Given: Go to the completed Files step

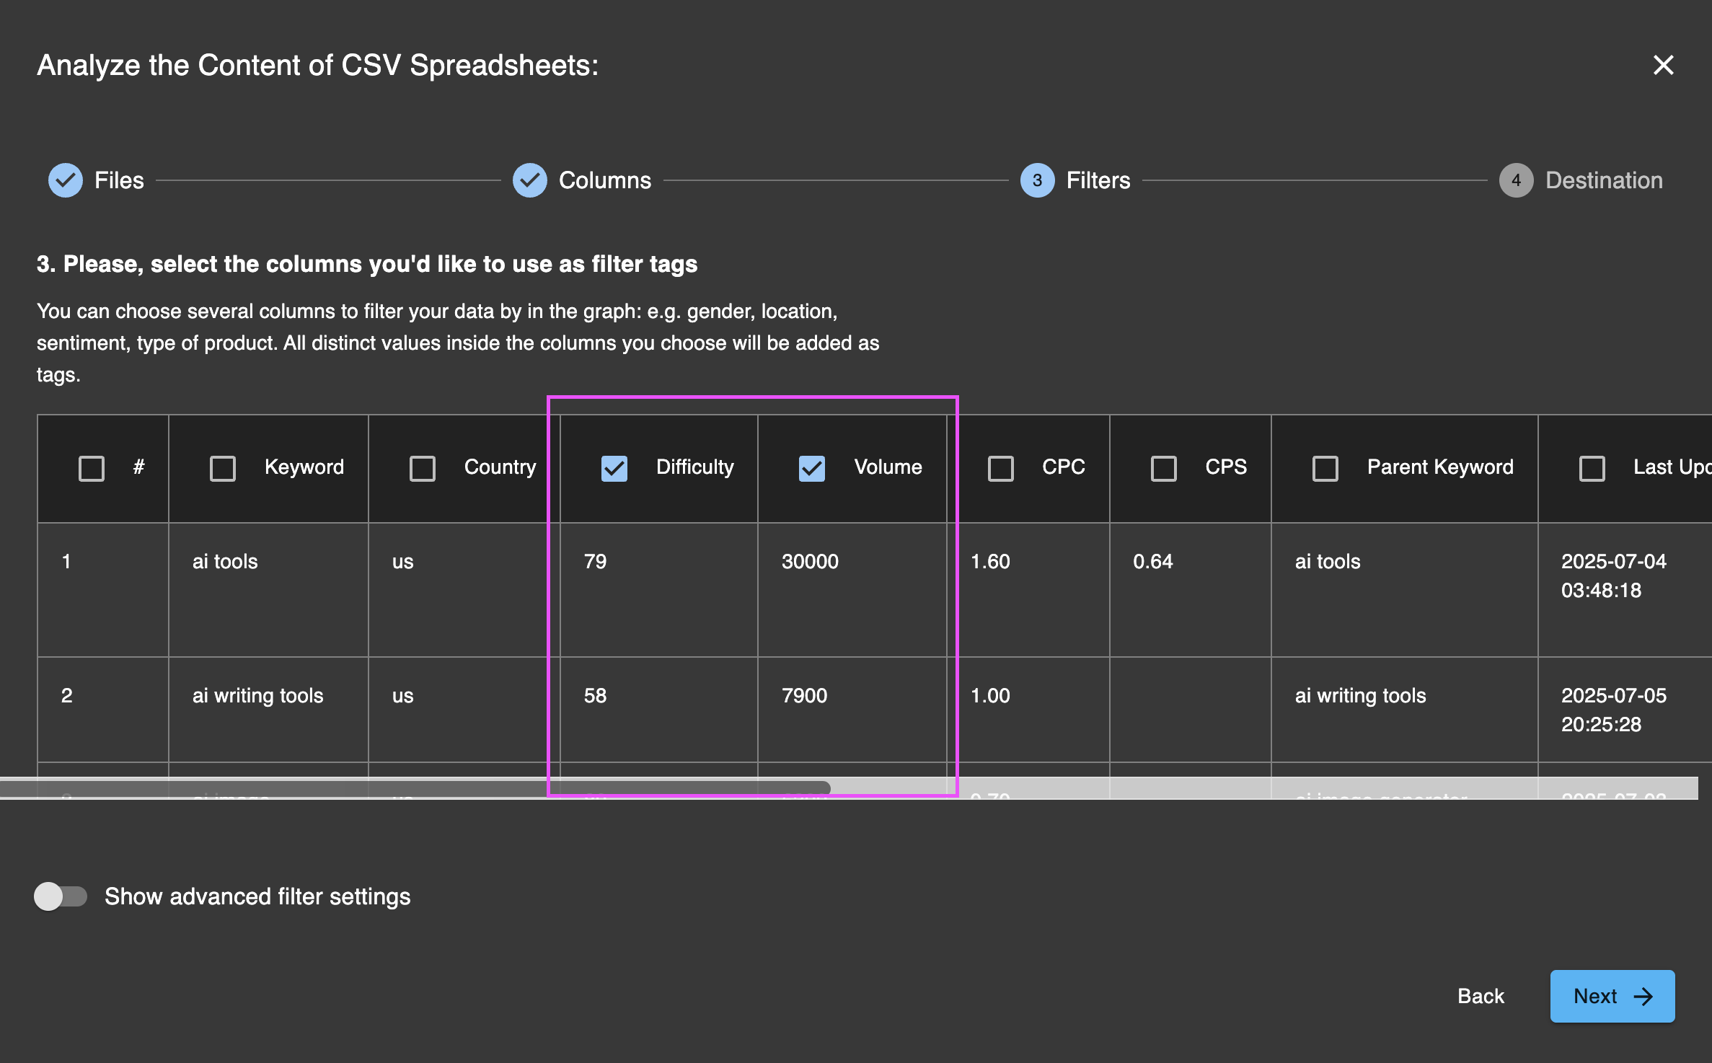Looking at the screenshot, I should coord(97,180).
